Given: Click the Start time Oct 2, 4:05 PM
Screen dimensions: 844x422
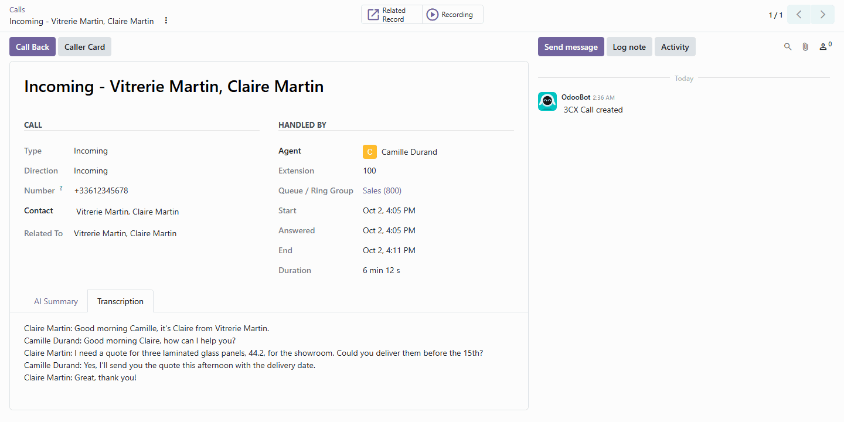Looking at the screenshot, I should 389,210.
